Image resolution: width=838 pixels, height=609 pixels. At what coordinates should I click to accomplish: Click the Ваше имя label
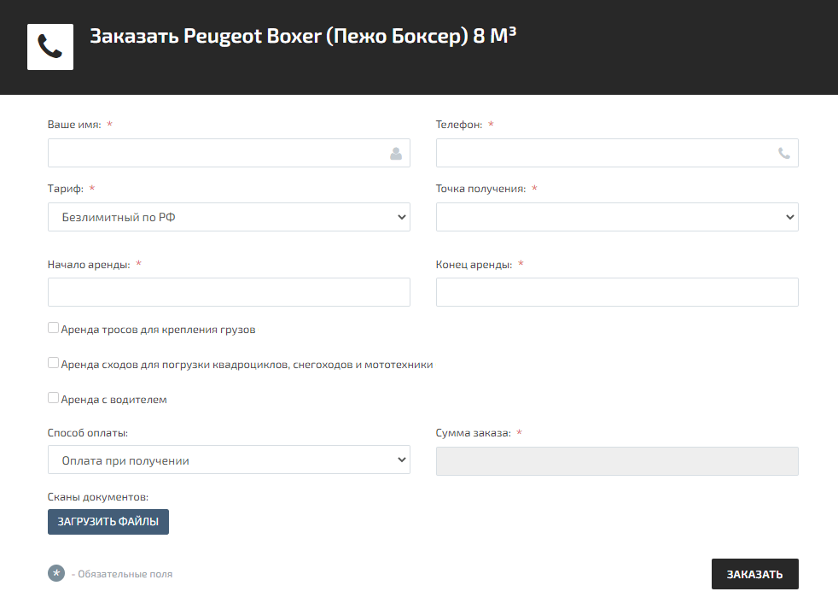coord(74,125)
